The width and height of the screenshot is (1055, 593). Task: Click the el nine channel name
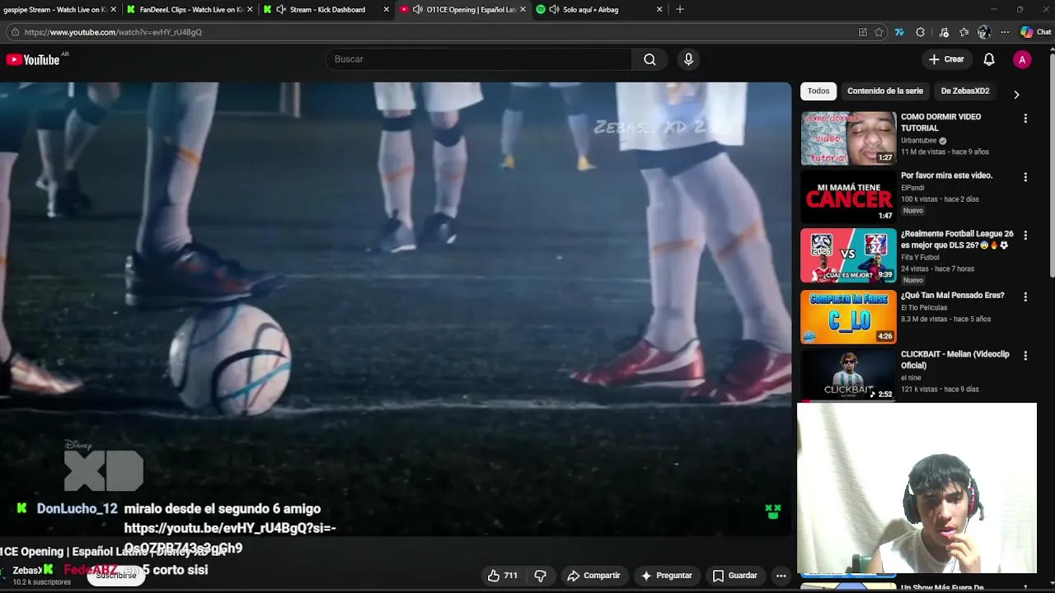click(x=911, y=378)
